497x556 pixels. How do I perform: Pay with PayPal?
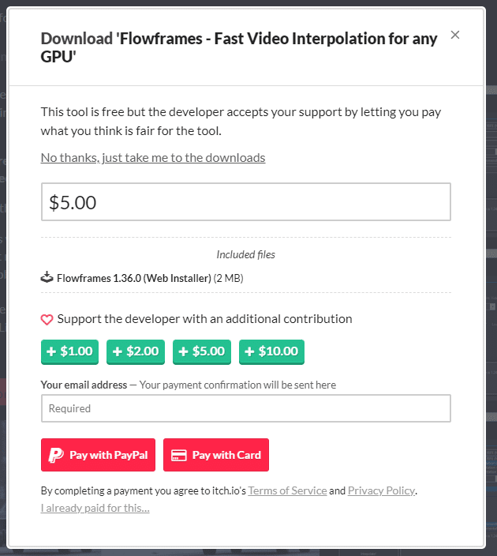point(99,455)
